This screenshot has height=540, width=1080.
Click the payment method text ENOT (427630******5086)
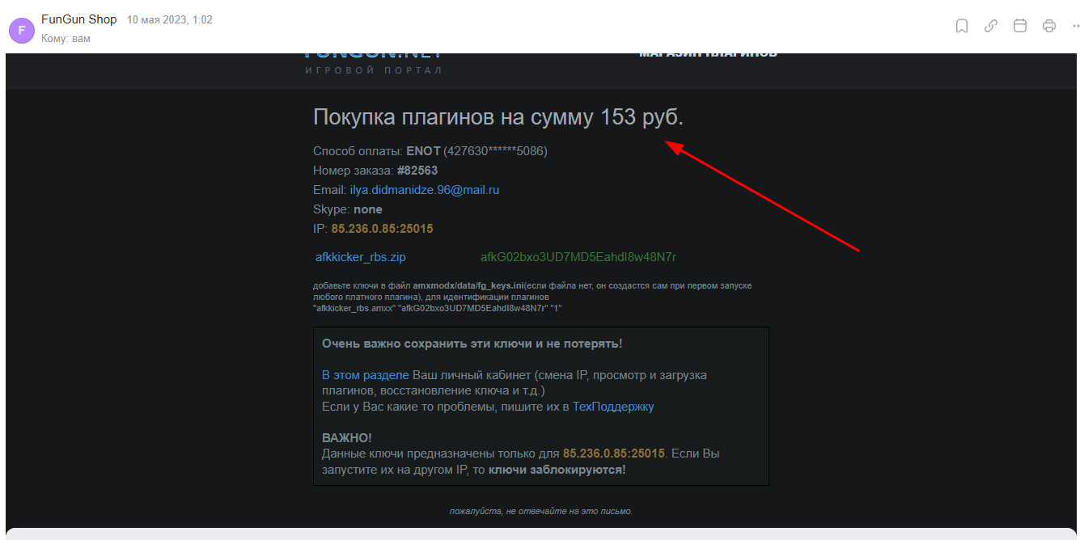tap(477, 151)
